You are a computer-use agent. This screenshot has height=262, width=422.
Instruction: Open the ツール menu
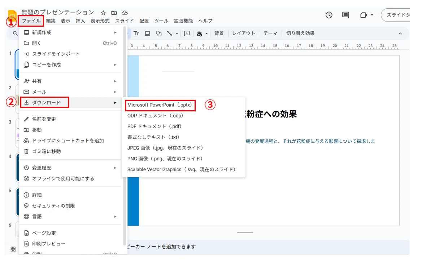pyautogui.click(x=161, y=21)
